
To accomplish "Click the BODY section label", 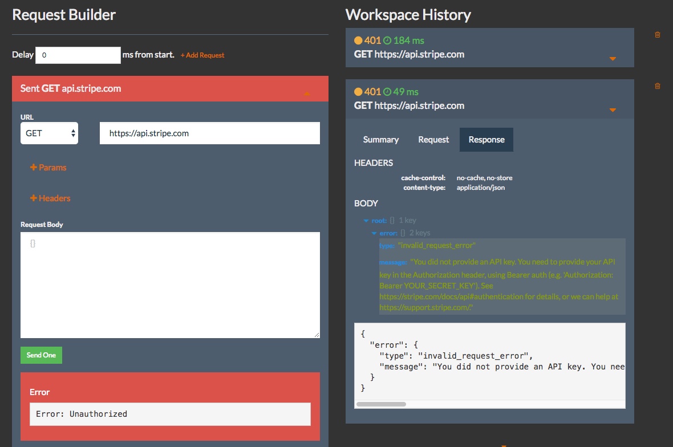I will tap(366, 204).
